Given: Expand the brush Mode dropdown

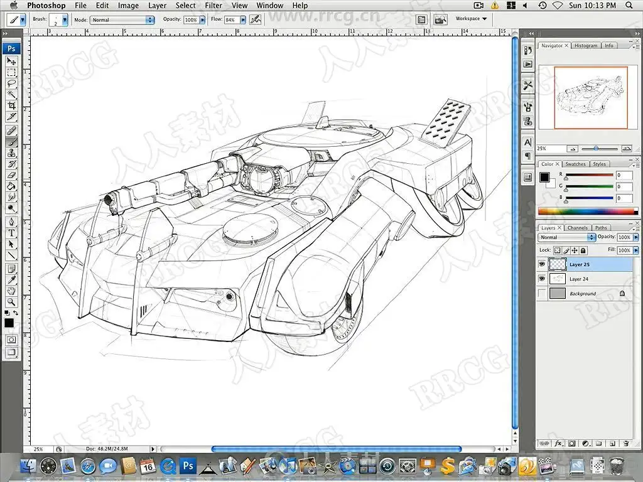Looking at the screenshot, I should pyautogui.click(x=122, y=20).
